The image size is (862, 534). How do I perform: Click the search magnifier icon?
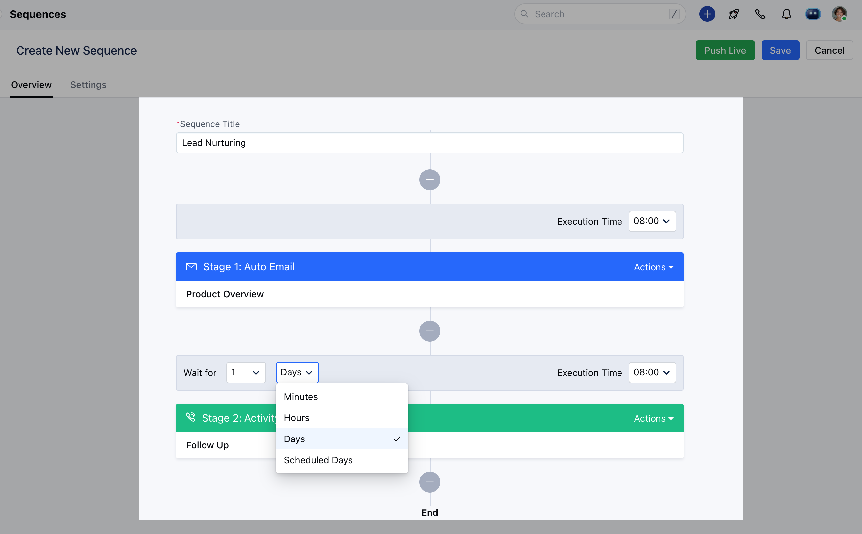tap(524, 14)
